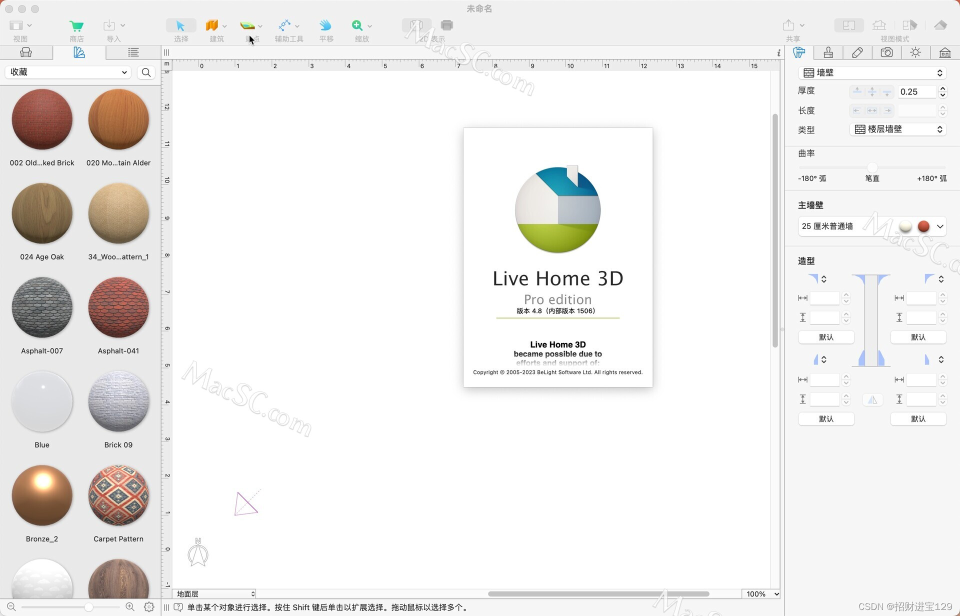Viewport: 960px width, 616px height.
Task: Expand the 25 厘米普通墙 wall preset dropdown
Action: click(940, 226)
